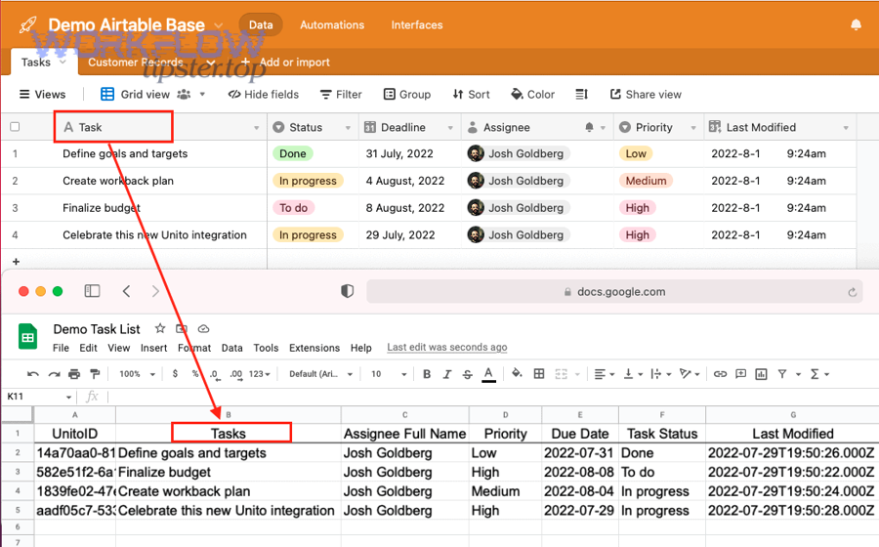879x547 pixels.
Task: Select column B header in Sheets
Action: [x=229, y=415]
